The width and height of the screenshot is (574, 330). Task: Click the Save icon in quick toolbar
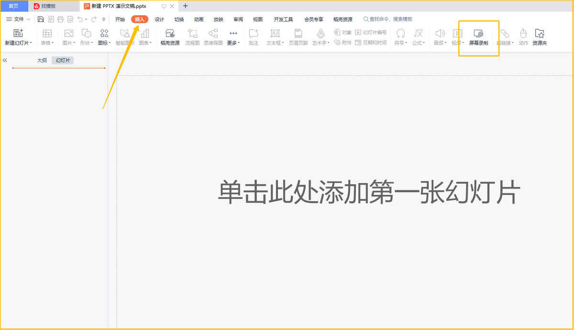tap(41, 20)
